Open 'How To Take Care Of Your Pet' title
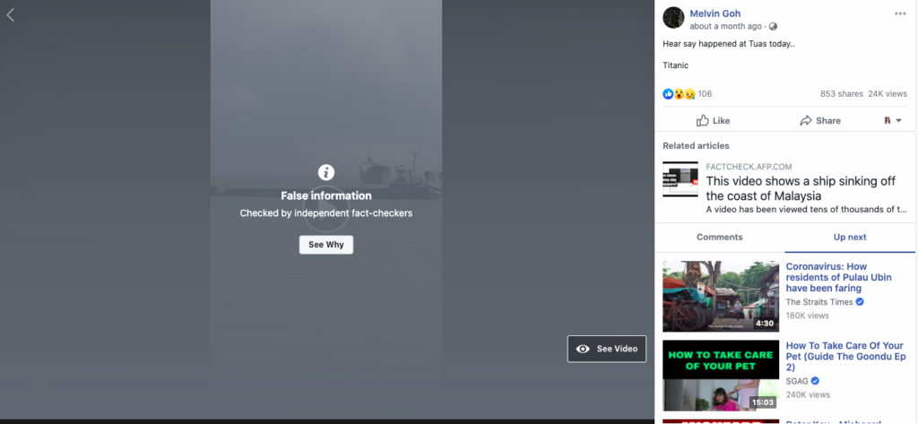918x424 pixels. 845,357
